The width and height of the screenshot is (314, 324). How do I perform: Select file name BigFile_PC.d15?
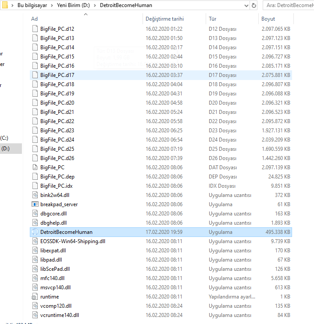[57, 57]
